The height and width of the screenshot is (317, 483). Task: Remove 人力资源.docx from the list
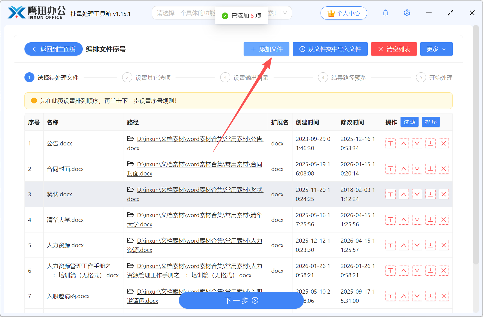point(444,245)
